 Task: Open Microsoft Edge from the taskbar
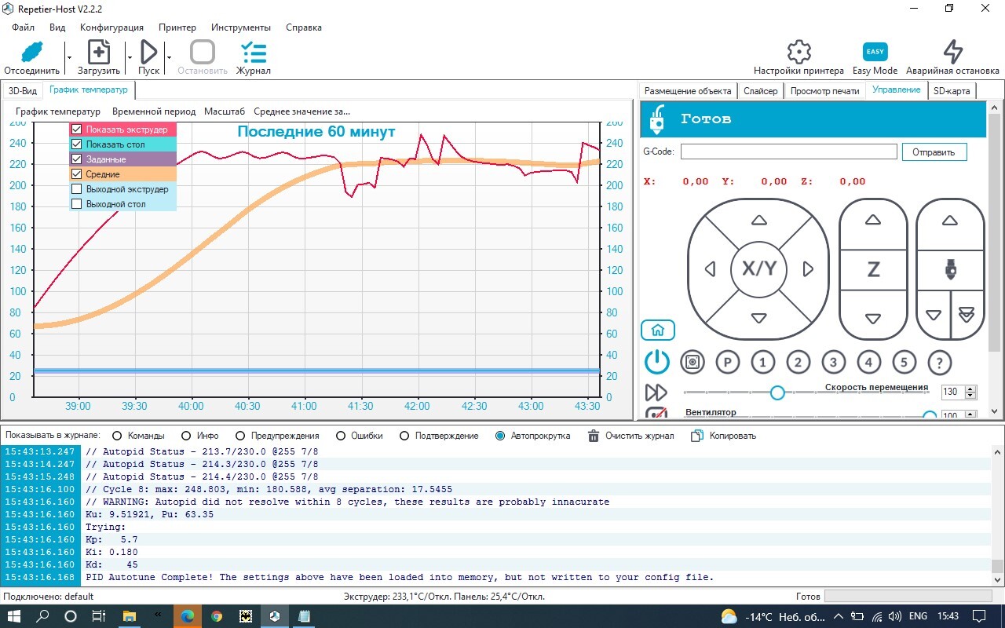(187, 616)
